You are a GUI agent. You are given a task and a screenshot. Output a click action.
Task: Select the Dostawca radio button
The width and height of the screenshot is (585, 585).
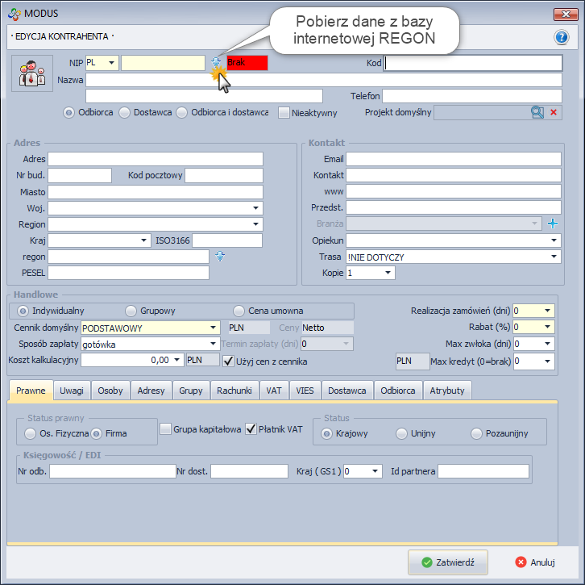124,113
